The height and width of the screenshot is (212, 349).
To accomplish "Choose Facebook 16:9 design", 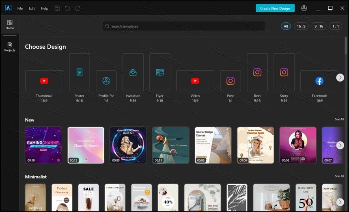I will [319, 81].
